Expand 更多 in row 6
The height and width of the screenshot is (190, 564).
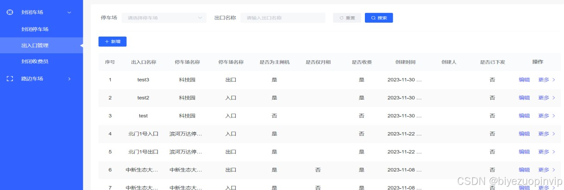(546, 170)
